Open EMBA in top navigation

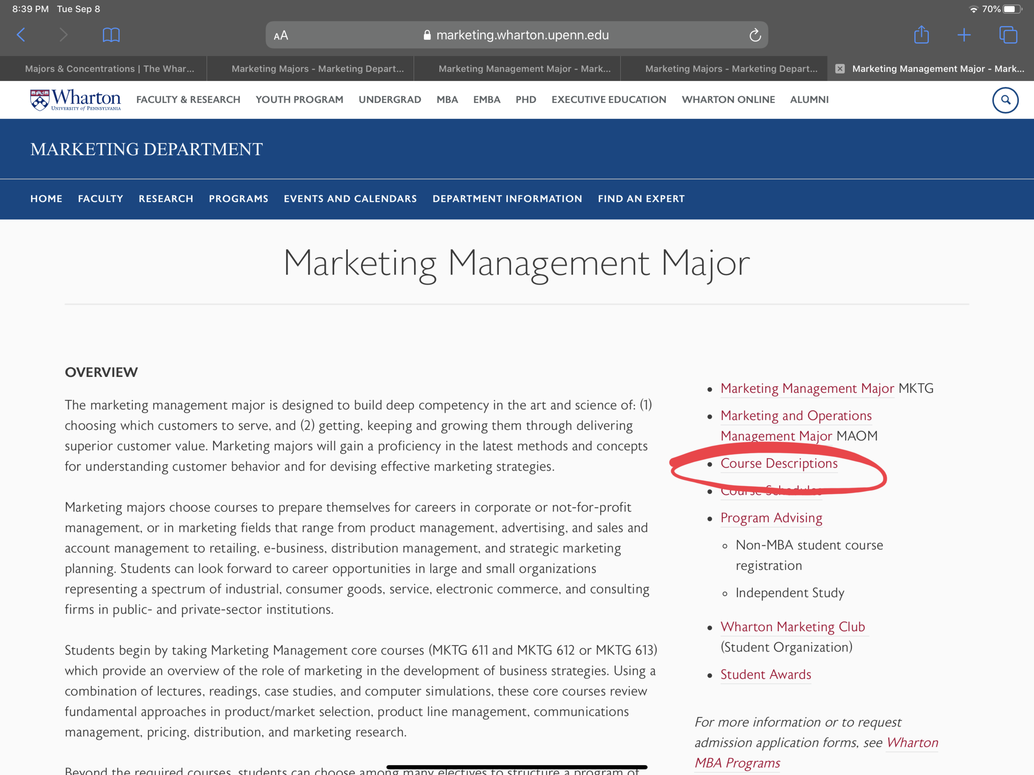[x=487, y=100]
